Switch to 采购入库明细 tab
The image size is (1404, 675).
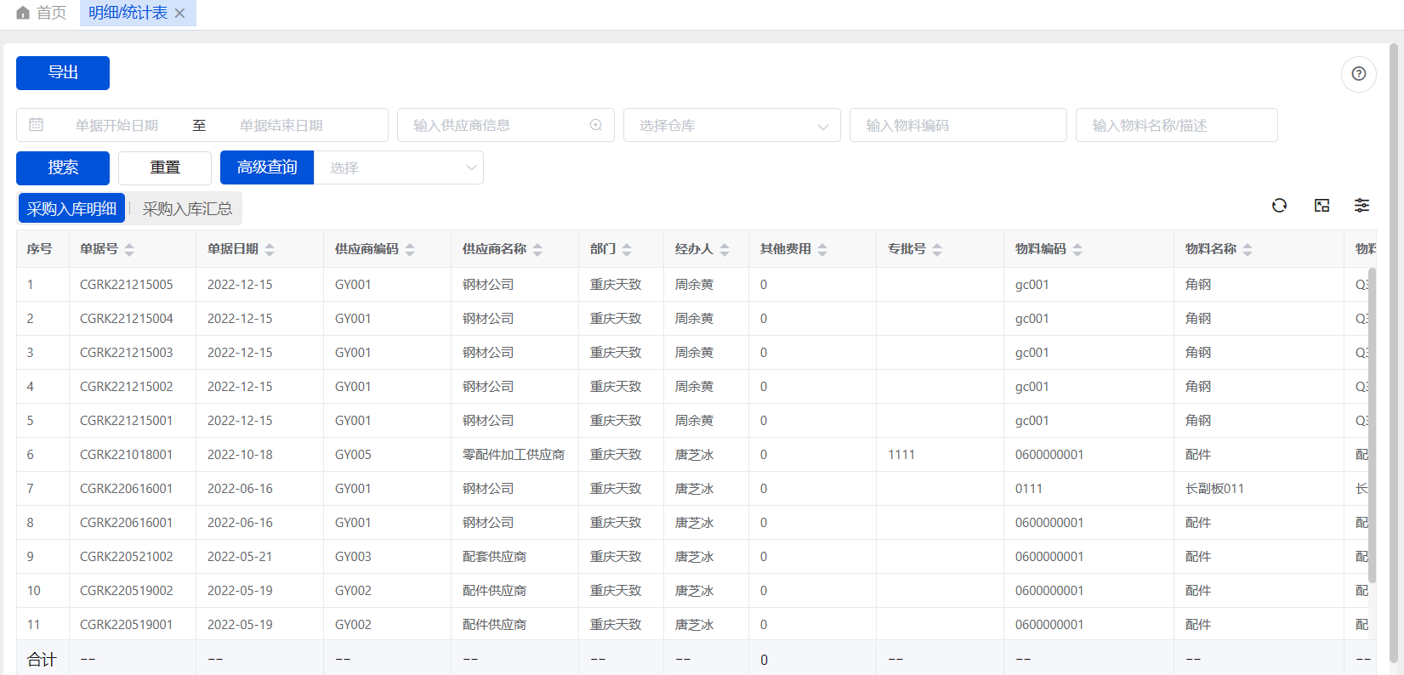point(71,208)
